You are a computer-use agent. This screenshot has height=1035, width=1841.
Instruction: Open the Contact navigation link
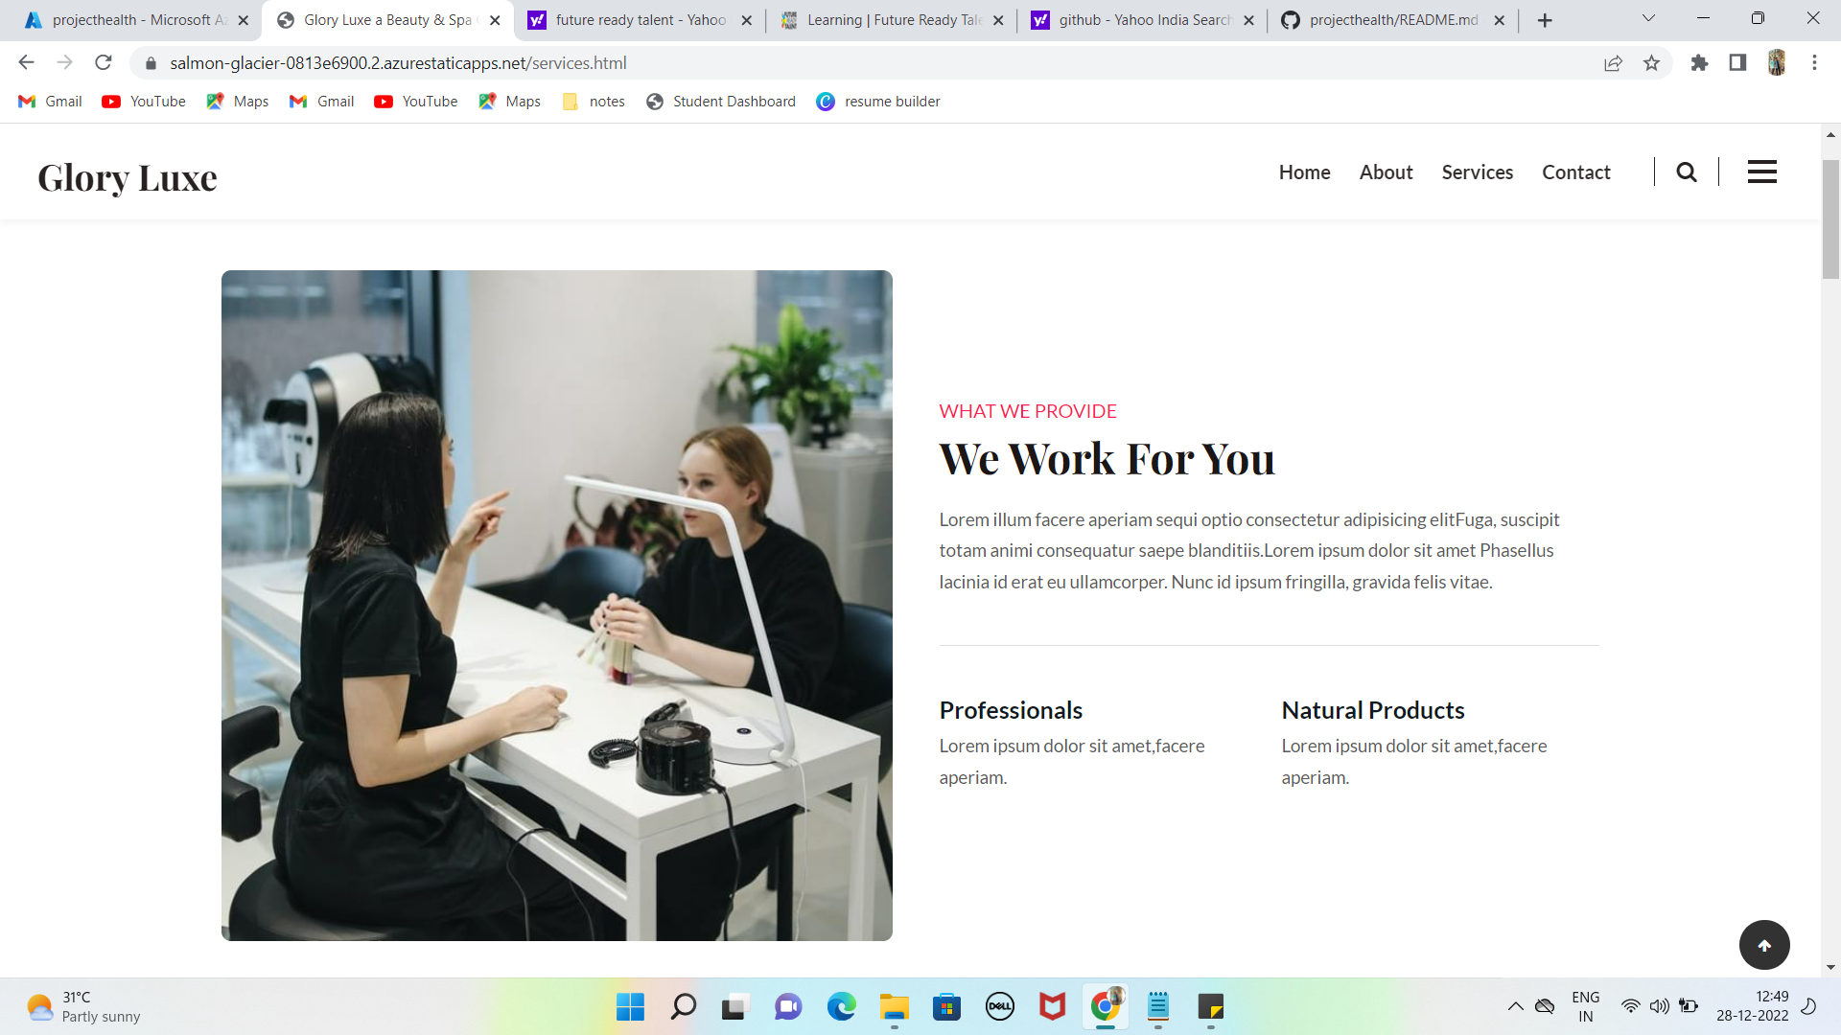tap(1575, 172)
